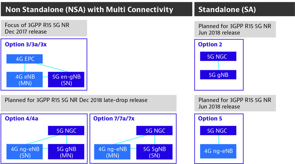Click the 5G SgNB (SN) block
The height and width of the screenshot is (164, 295).
point(154,152)
